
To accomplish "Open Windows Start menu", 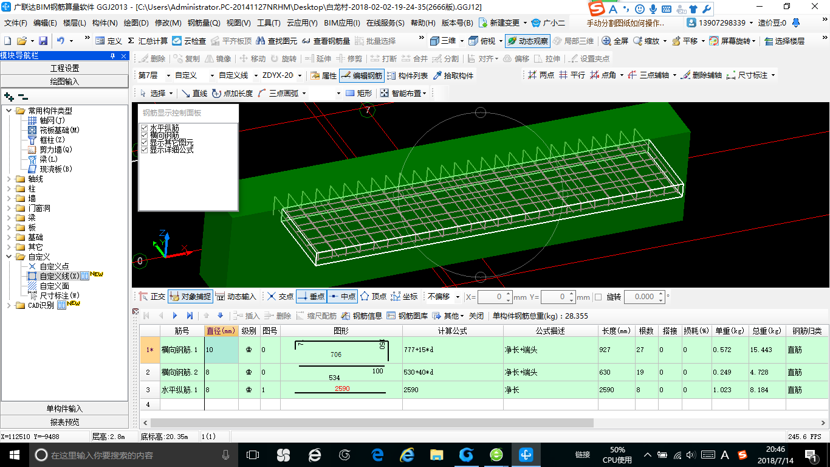I will pyautogui.click(x=14, y=455).
